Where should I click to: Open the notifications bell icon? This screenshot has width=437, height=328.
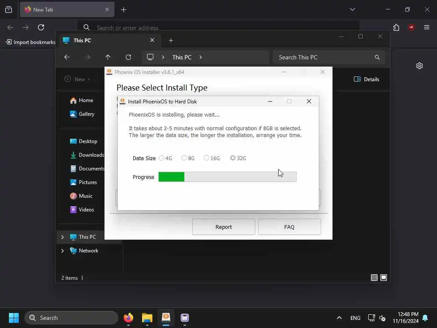[425, 318]
